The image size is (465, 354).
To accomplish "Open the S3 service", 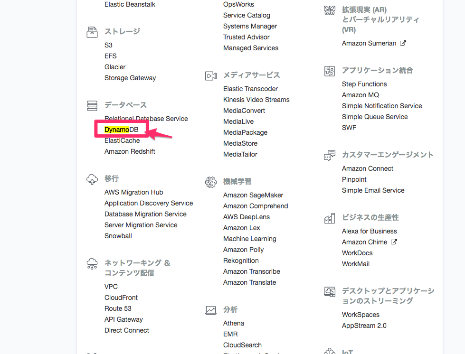I will tap(108, 45).
